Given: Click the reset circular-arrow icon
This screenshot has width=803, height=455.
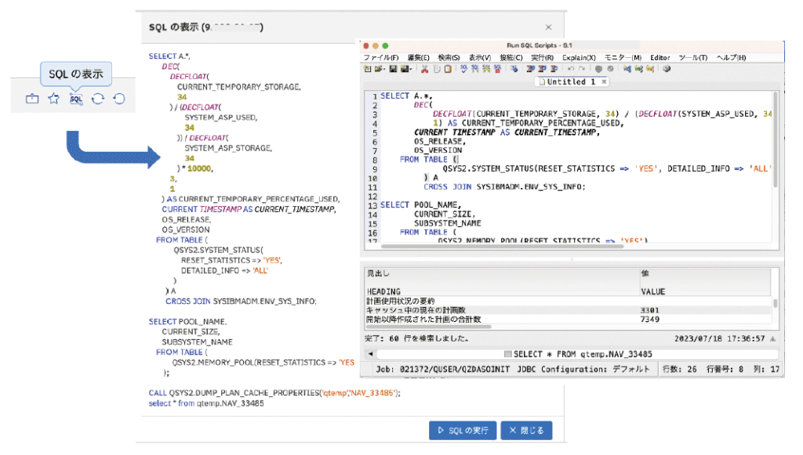Looking at the screenshot, I should click(119, 99).
